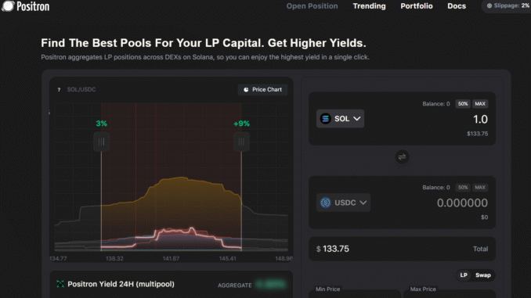
Task: Click MAX button for USDC balance
Action: (x=480, y=188)
